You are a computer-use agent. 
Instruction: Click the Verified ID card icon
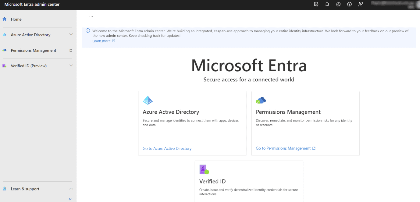point(204,169)
